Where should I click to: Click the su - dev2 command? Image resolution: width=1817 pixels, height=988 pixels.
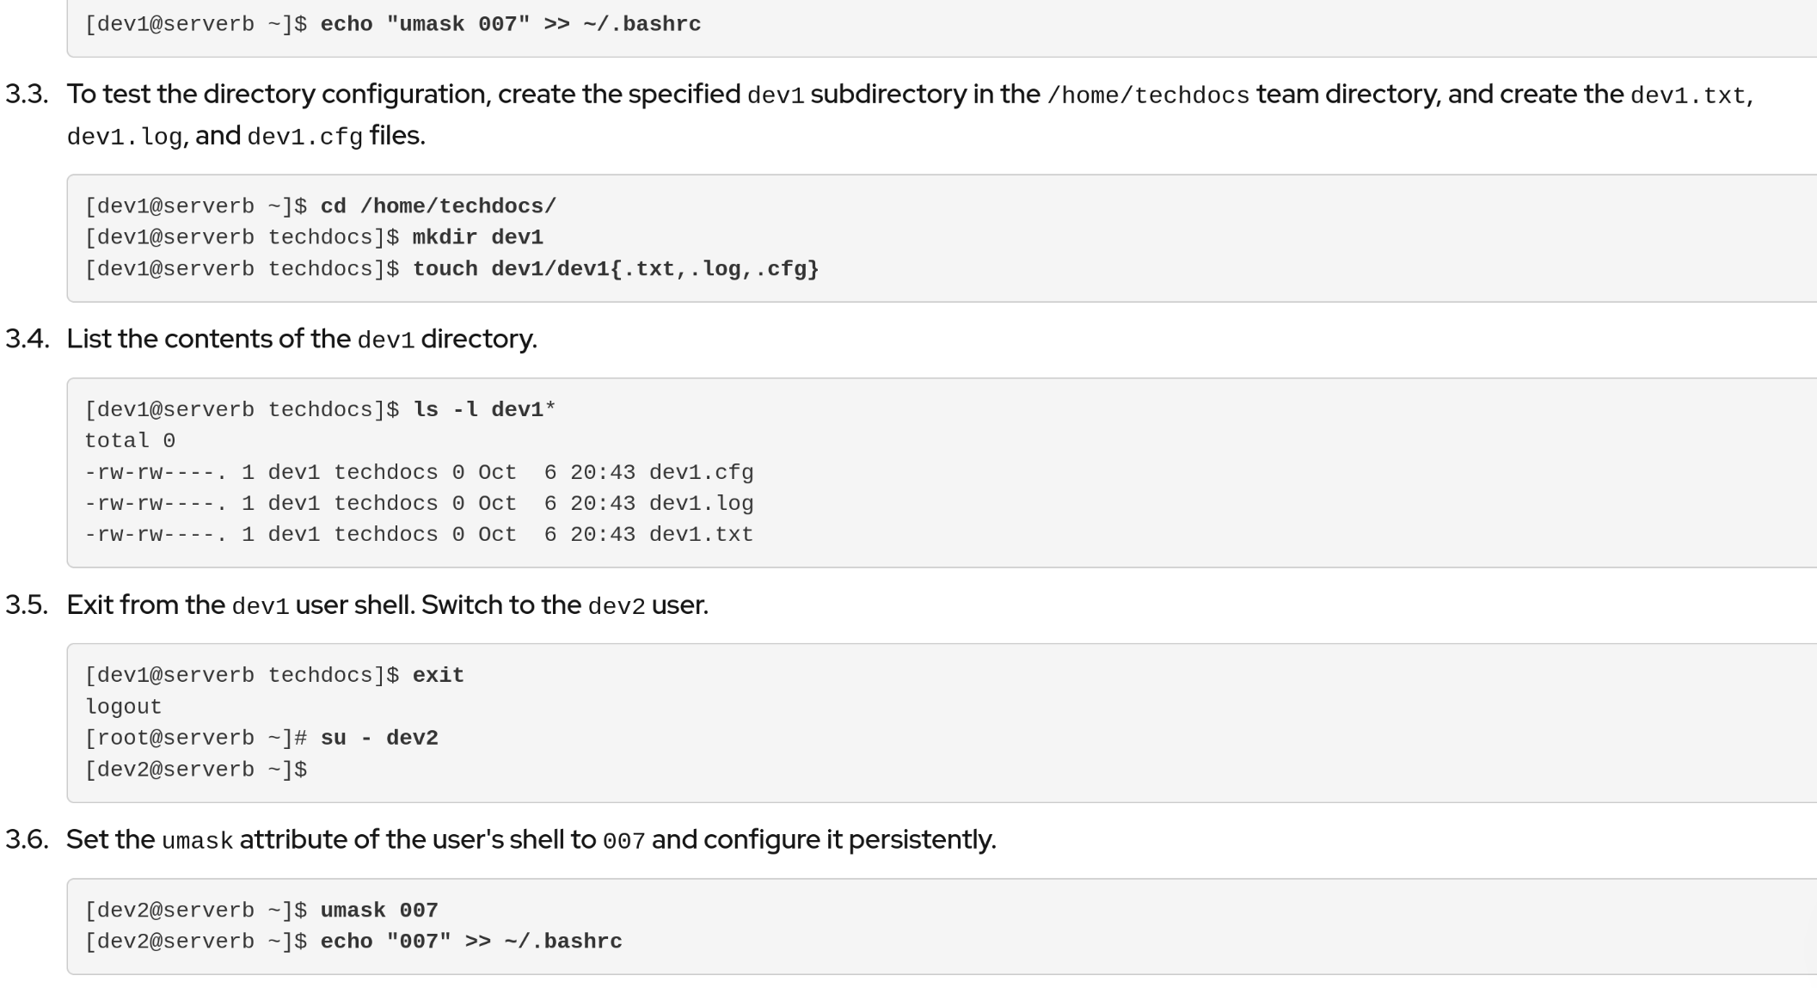[379, 739]
